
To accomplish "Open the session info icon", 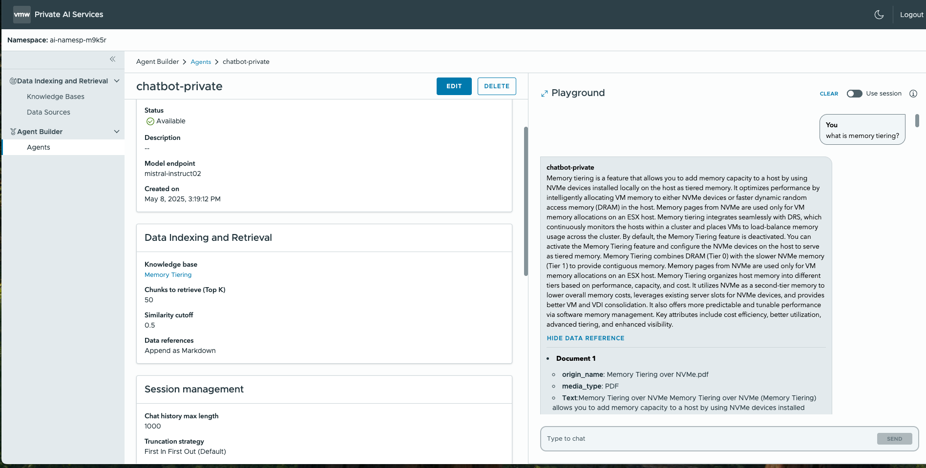I will [913, 94].
